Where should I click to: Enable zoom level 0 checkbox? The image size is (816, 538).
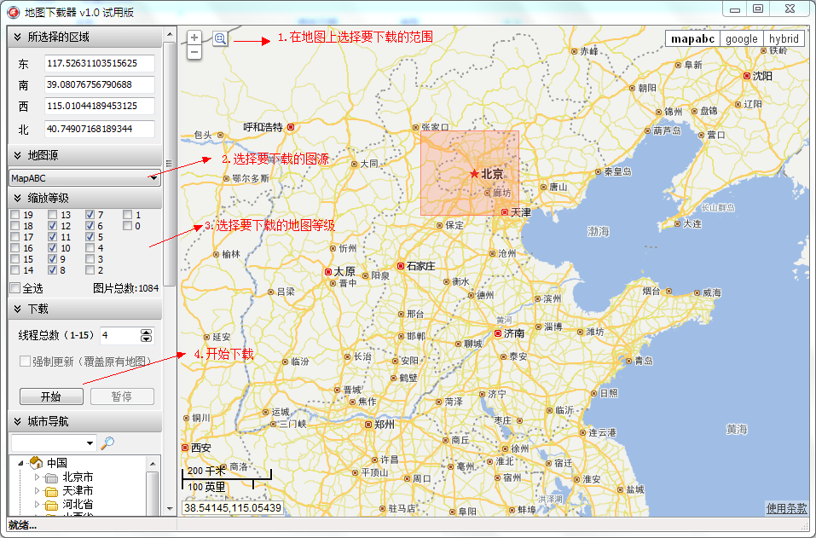pos(128,226)
